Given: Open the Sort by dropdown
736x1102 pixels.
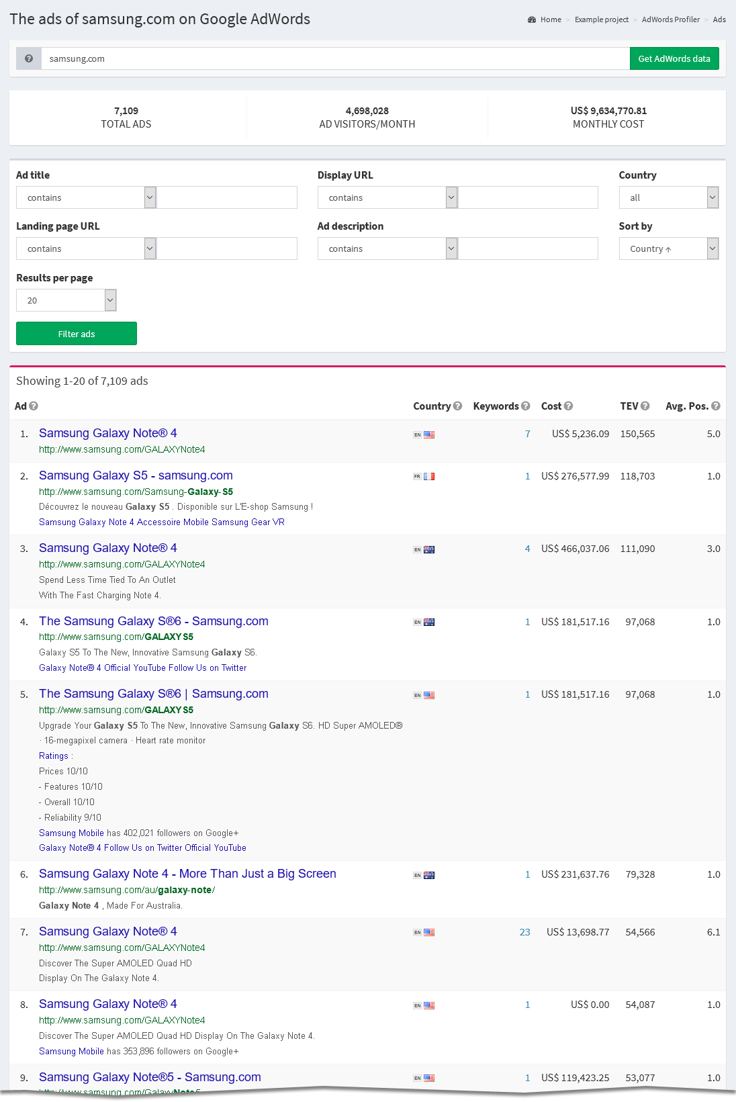Looking at the screenshot, I should pos(669,248).
